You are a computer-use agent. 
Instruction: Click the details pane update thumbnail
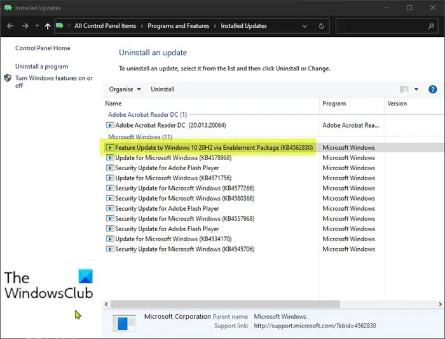tap(124, 323)
